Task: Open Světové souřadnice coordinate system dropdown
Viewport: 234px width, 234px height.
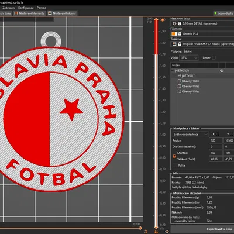Action: (x=190, y=135)
